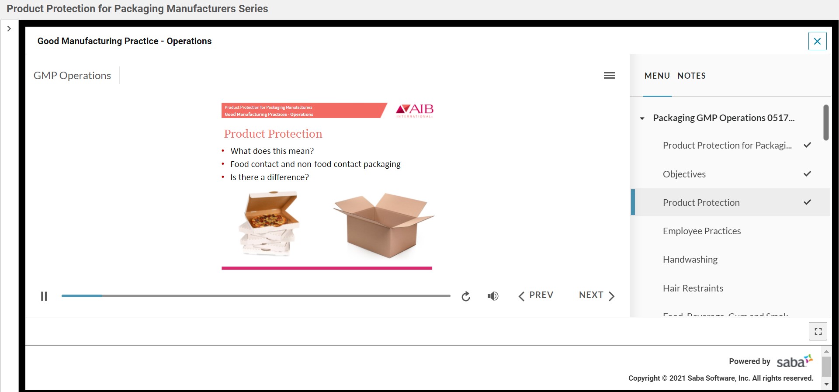Viewport: 839px width, 392px height.
Task: Click the pizza box slide image
Action: [269, 223]
